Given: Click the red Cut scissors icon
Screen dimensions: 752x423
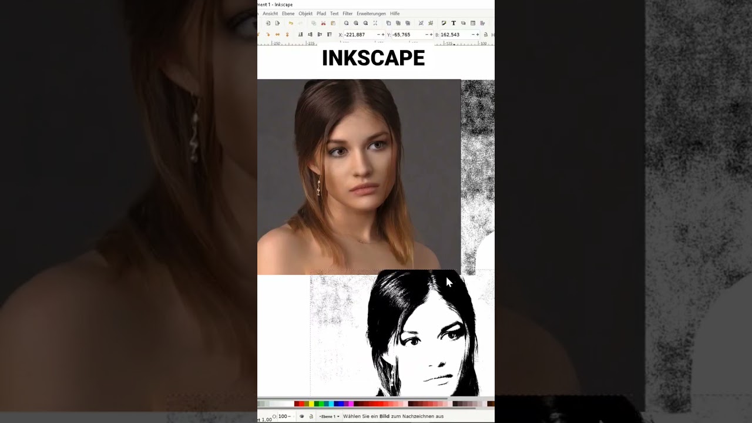Looking at the screenshot, I should click(323, 23).
